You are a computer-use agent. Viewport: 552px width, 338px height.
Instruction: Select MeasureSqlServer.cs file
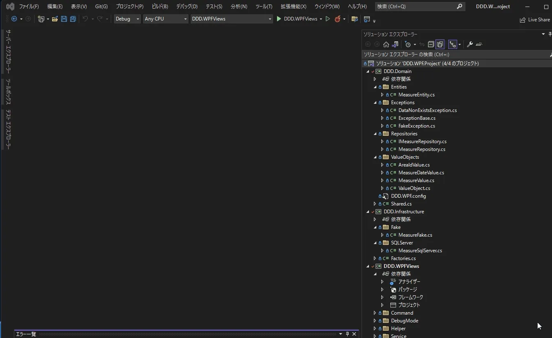pyautogui.click(x=420, y=251)
